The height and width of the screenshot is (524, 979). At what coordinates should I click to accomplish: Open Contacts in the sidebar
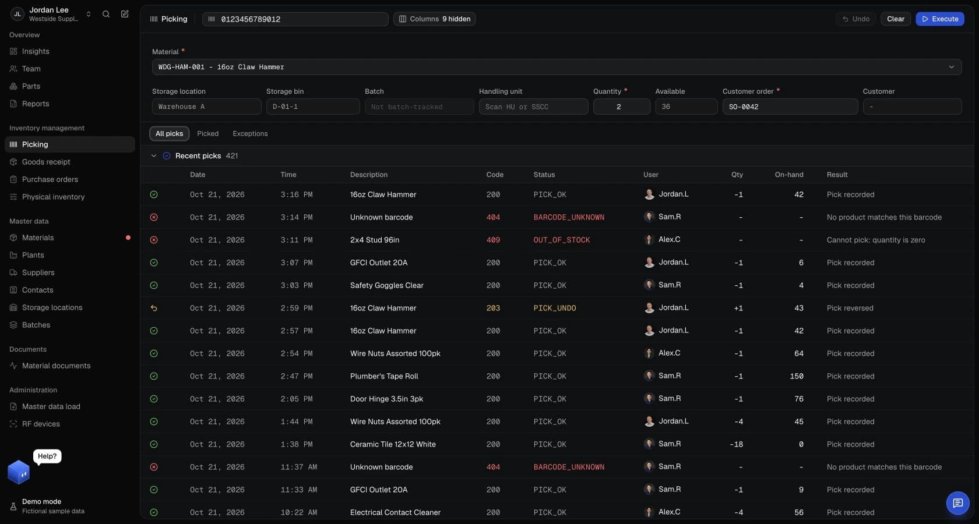point(70,290)
